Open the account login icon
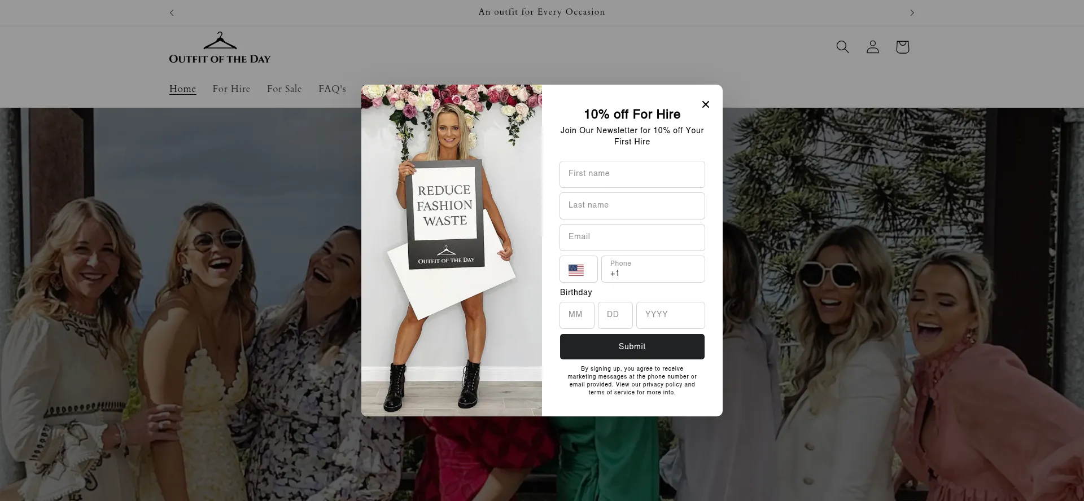Image resolution: width=1084 pixels, height=501 pixels. [872, 47]
